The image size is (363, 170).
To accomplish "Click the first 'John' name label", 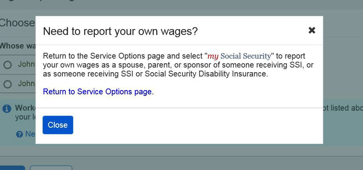I will point(26,64).
